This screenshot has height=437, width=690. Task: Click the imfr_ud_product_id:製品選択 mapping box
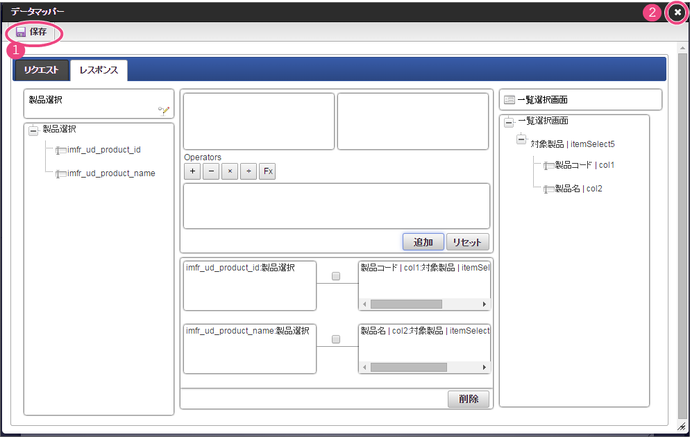[249, 286]
